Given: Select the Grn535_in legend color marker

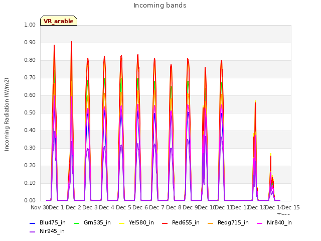Looking at the screenshot, I should tap(76, 223).
